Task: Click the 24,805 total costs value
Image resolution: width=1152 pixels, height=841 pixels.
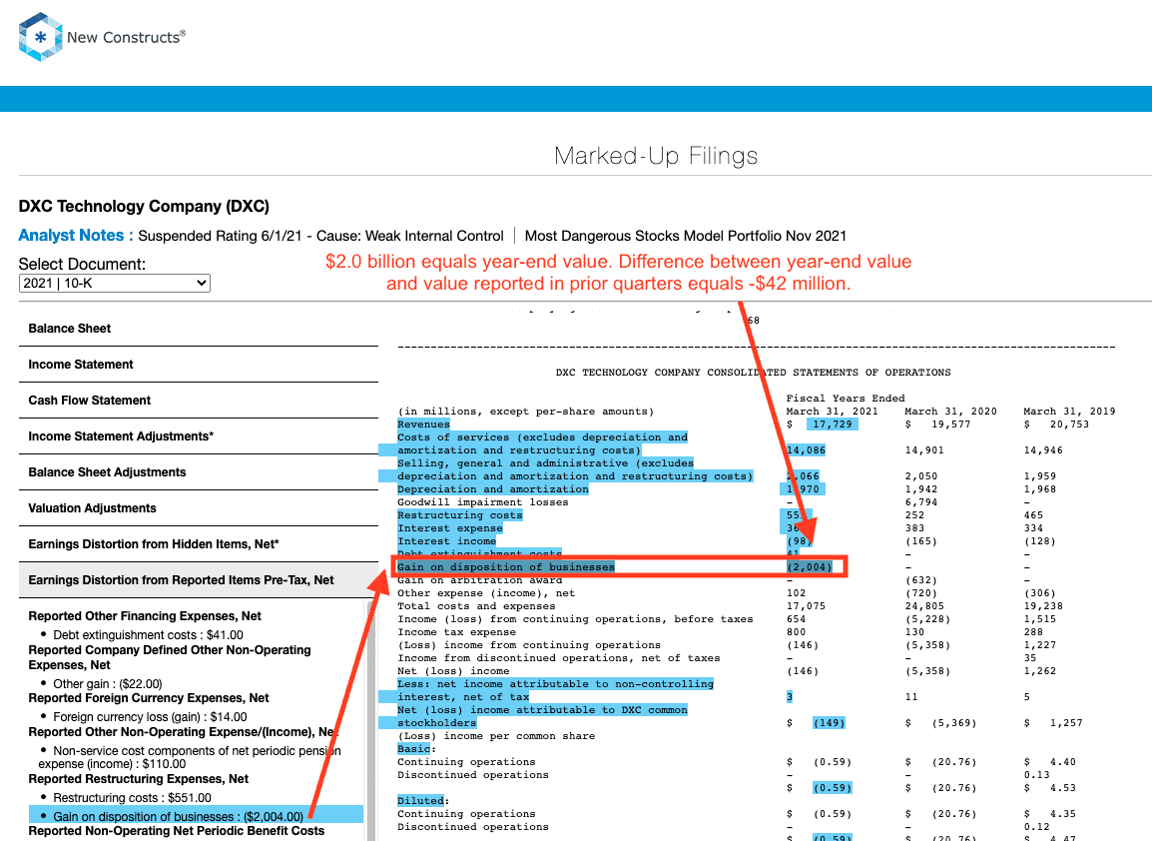Action: (x=925, y=605)
